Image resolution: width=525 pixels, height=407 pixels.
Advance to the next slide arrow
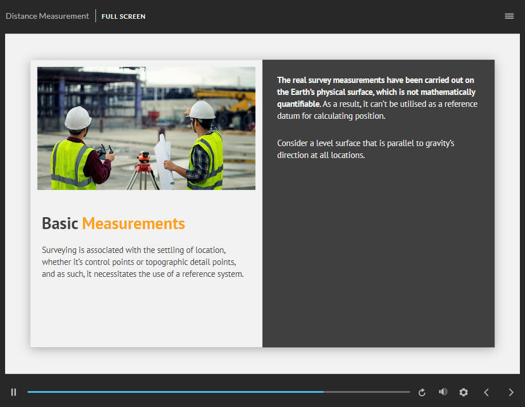click(x=510, y=392)
